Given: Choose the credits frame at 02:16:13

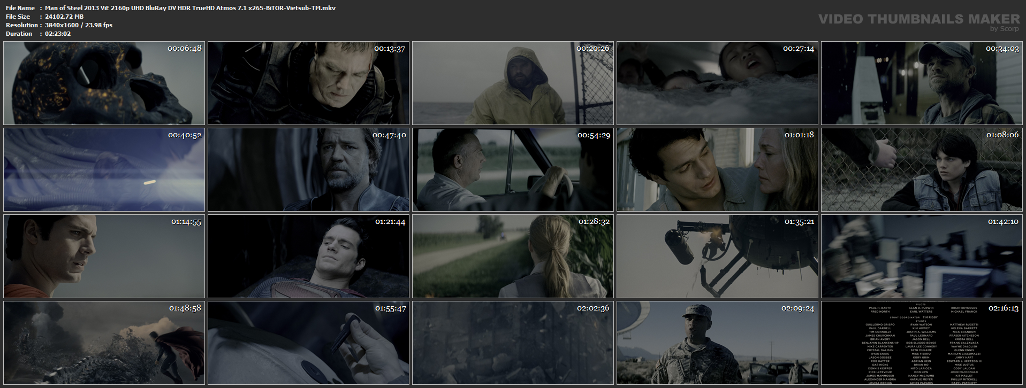Looking at the screenshot, I should (x=922, y=343).
